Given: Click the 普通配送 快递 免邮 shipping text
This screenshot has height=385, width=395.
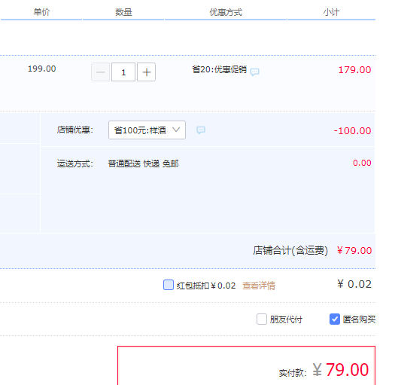Looking at the screenshot, I should [144, 163].
